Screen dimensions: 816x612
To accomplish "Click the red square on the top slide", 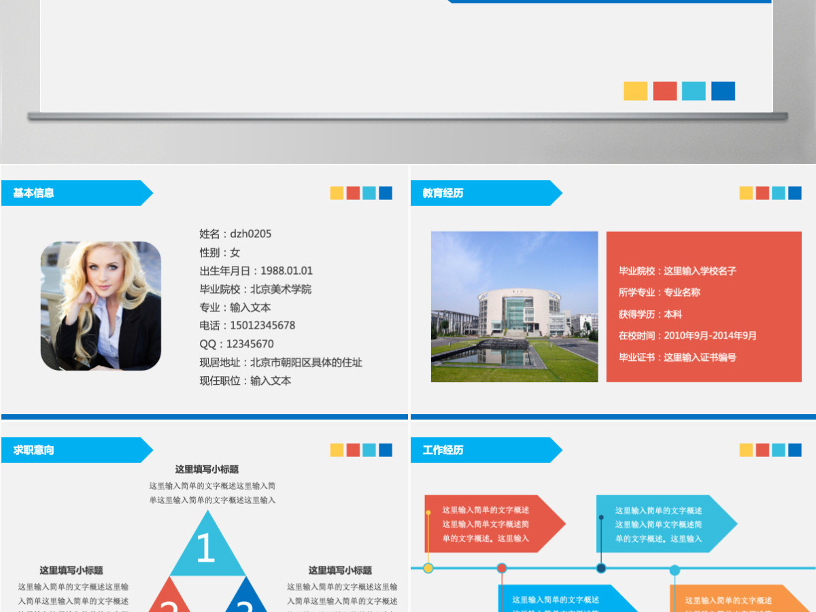I will click(x=664, y=91).
